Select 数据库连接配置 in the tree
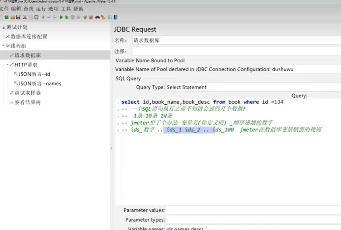341x230 pixels. click(x=29, y=37)
